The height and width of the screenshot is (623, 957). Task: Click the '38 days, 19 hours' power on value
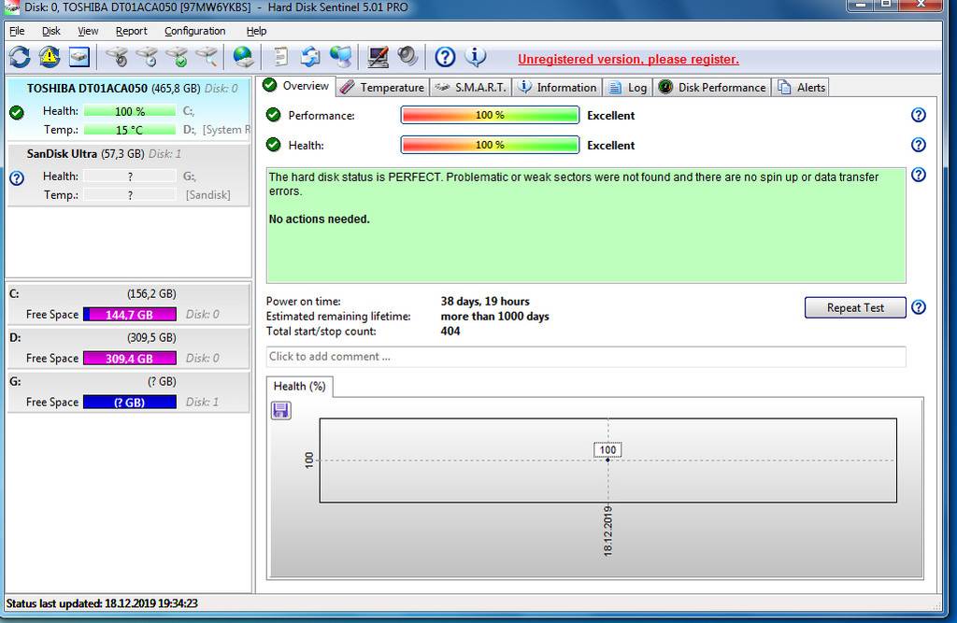coord(485,301)
